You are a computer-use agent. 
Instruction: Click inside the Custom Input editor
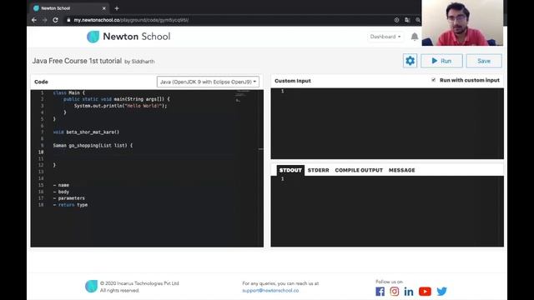pos(387,123)
